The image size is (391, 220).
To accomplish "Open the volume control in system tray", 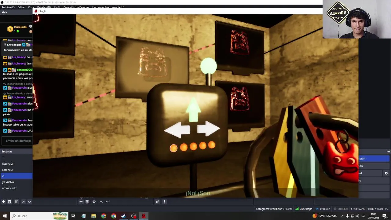I will [x=358, y=216].
